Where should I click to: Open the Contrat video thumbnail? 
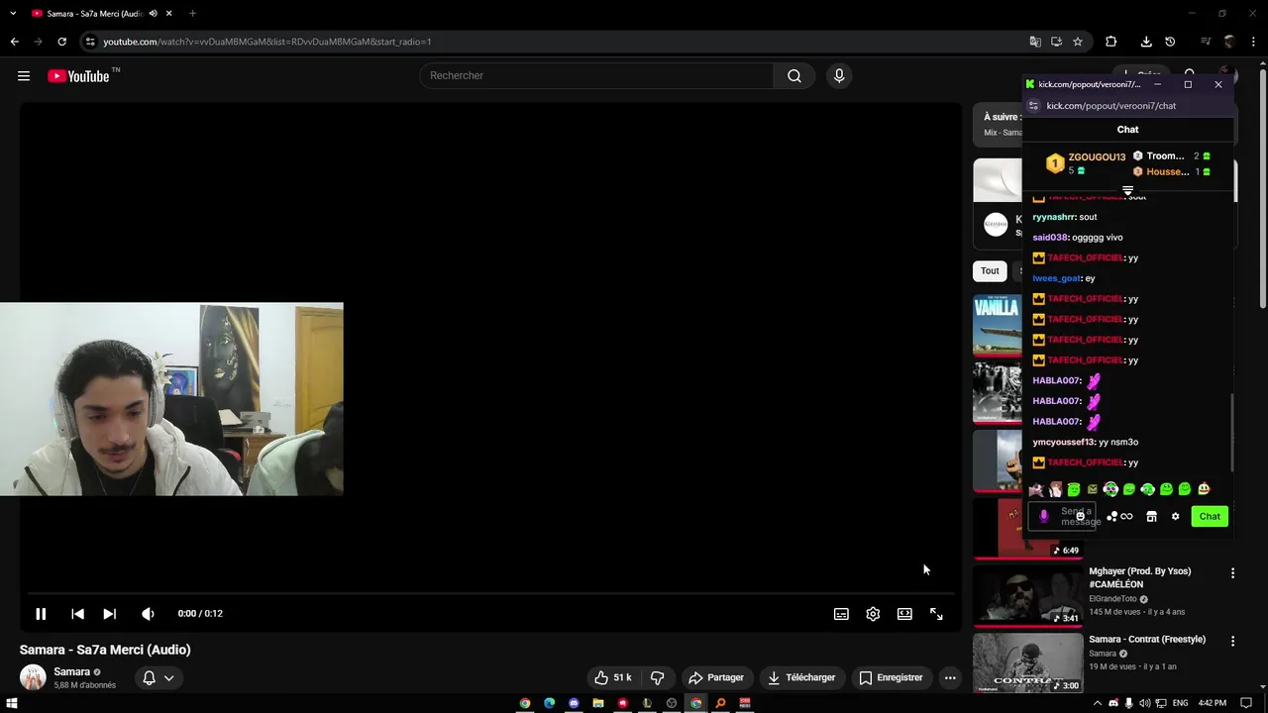click(x=1027, y=663)
